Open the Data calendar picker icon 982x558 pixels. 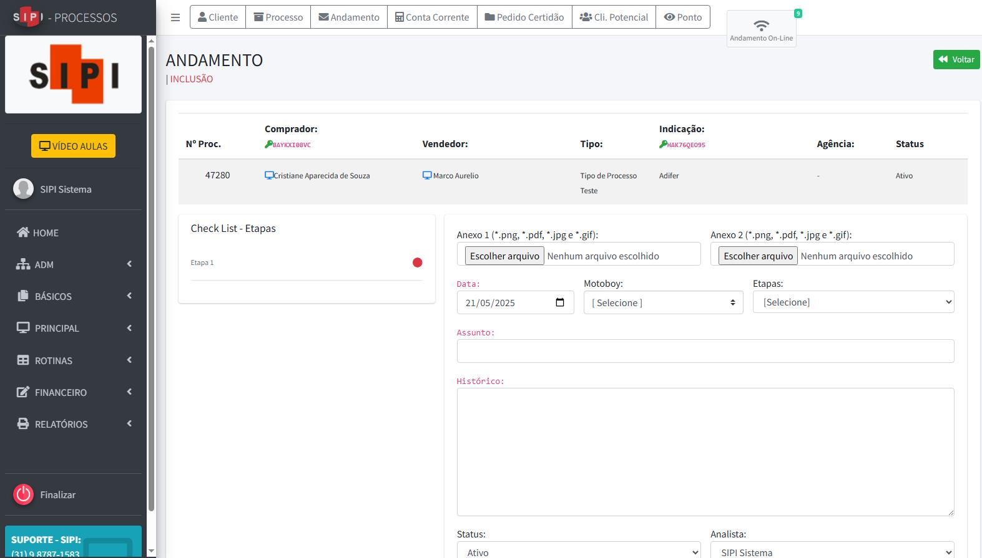560,302
